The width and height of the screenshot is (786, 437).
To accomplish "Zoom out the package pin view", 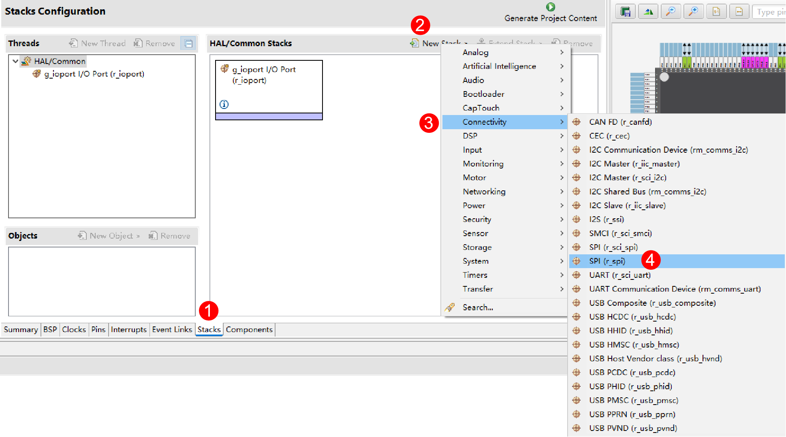I will 671,12.
